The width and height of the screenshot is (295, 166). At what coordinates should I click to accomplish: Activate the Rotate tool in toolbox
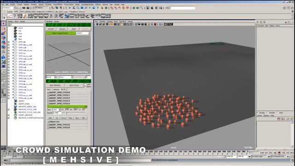[3, 43]
